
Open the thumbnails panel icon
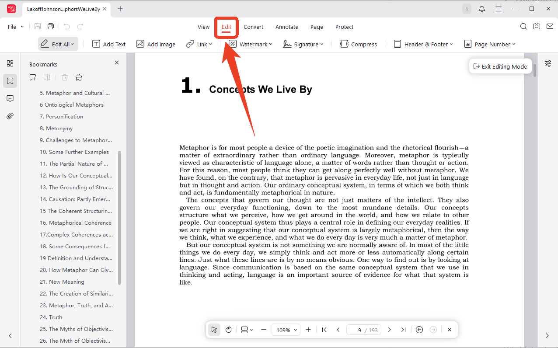(x=10, y=63)
